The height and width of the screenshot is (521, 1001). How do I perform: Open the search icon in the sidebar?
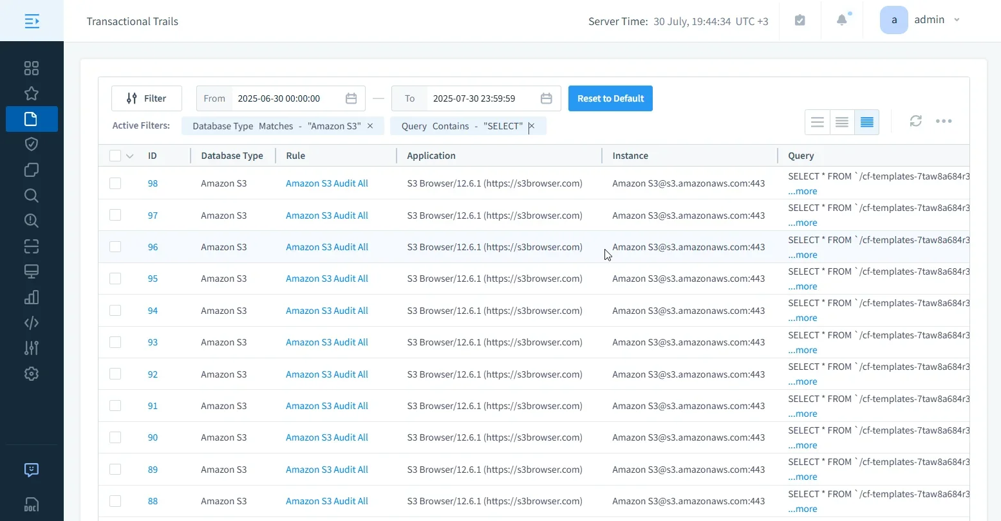pyautogui.click(x=31, y=196)
